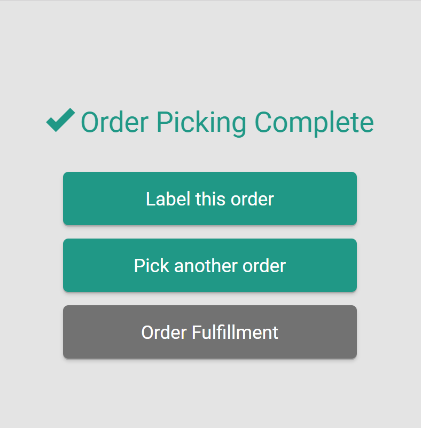This screenshot has height=428, width=421.
Task: Select the completion tick beside the heading
Action: (x=60, y=120)
